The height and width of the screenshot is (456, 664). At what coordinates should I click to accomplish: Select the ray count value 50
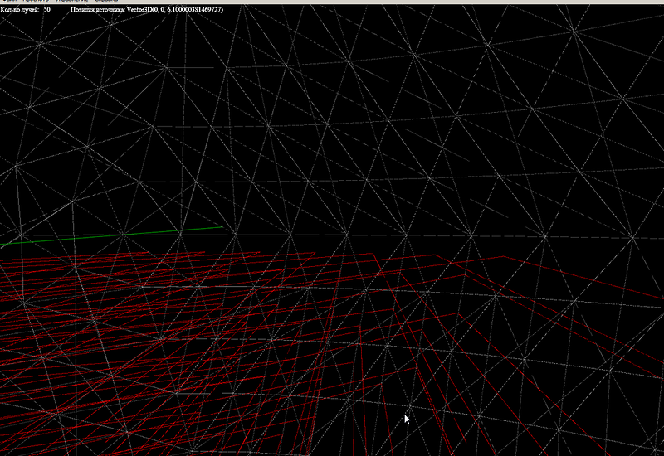tap(46, 10)
